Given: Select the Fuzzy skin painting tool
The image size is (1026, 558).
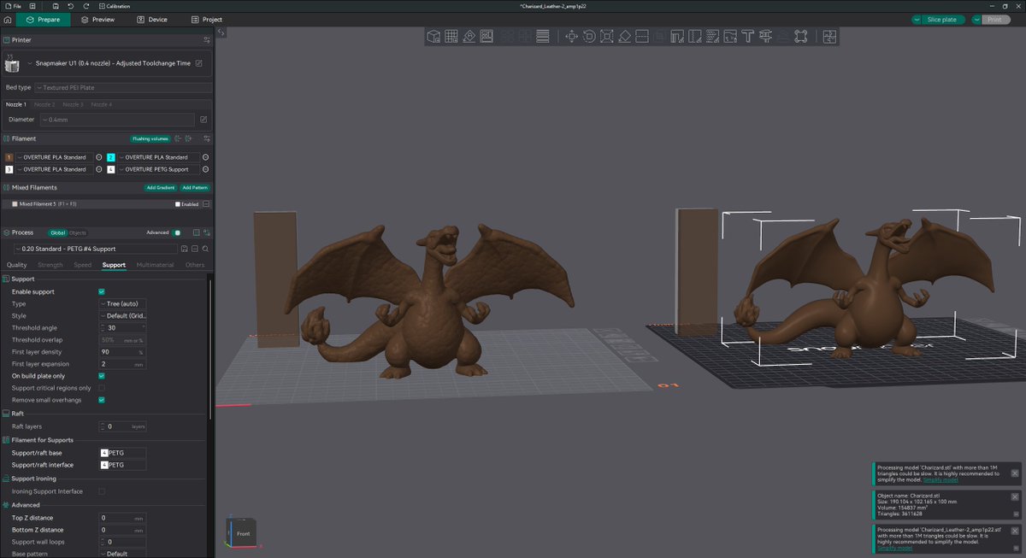Looking at the screenshot, I should (x=712, y=36).
